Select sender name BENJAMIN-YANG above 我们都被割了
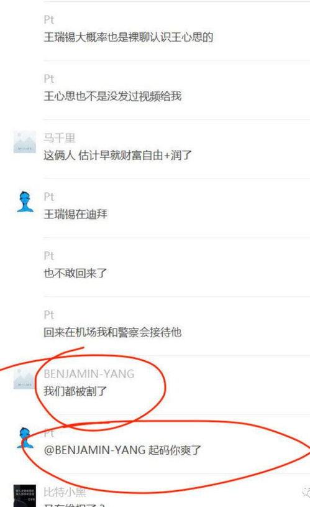Viewport: 310px width, 507px height. point(89,374)
